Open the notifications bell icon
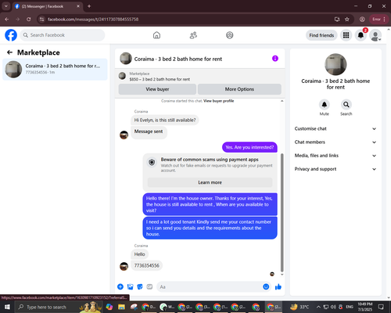 tap(361, 35)
